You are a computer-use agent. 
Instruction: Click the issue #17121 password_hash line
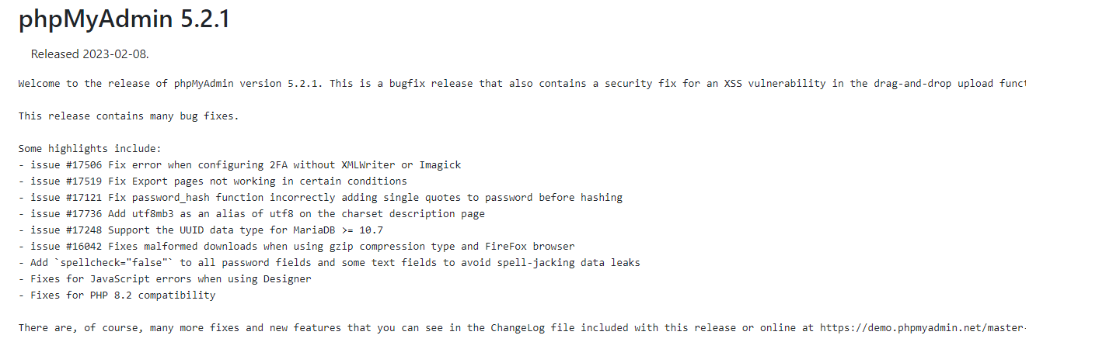click(x=320, y=198)
